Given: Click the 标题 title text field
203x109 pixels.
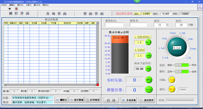Looking at the screenshot, I should tap(32, 98).
